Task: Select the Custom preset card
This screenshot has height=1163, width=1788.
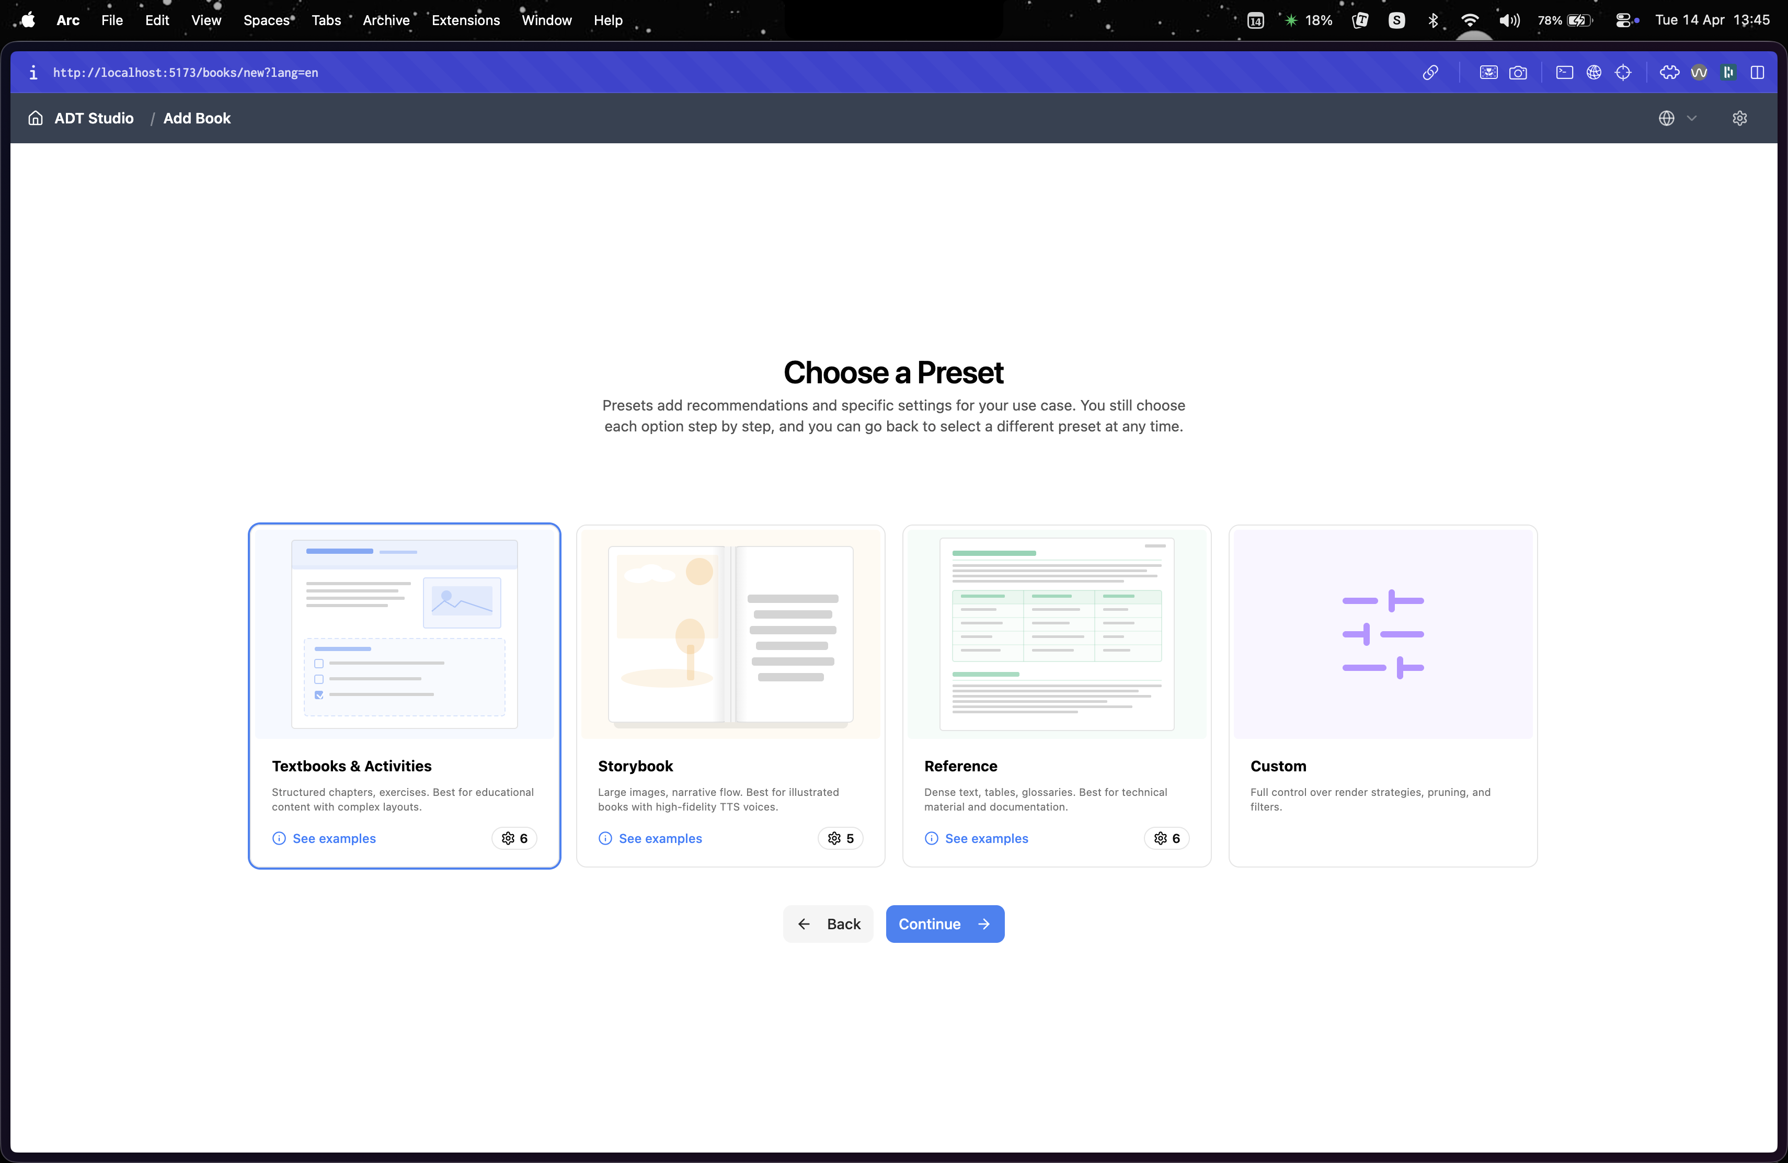Action: click(x=1382, y=695)
